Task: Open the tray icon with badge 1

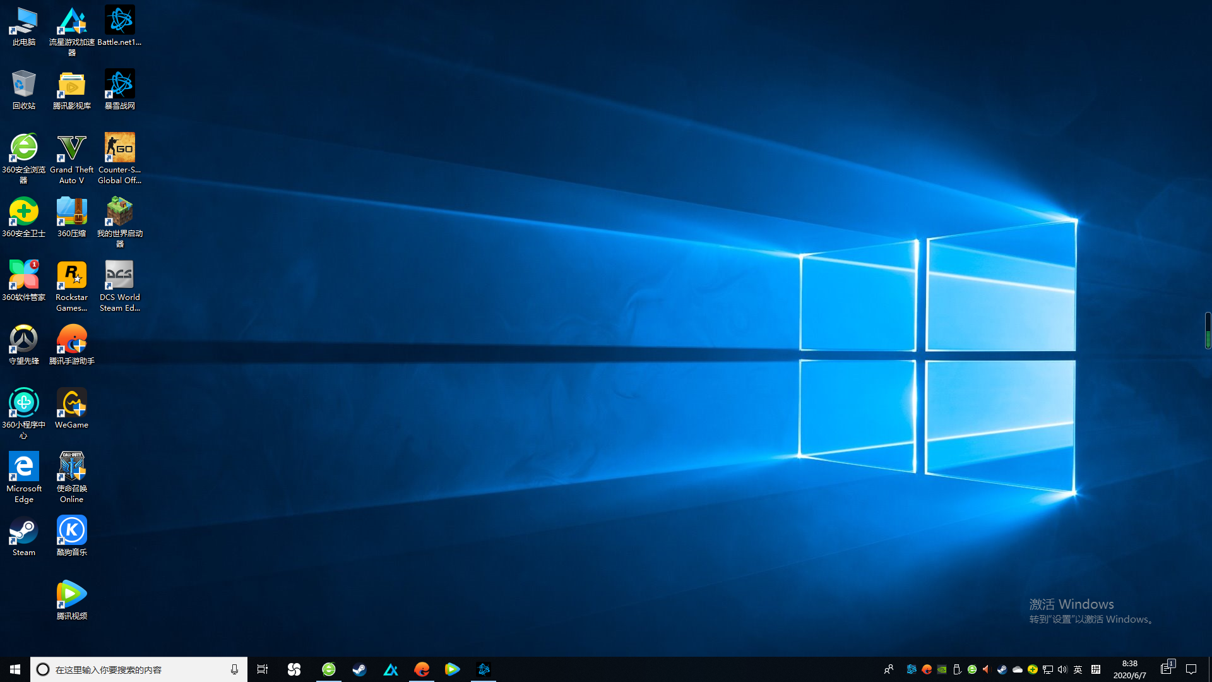Action: (x=1167, y=668)
